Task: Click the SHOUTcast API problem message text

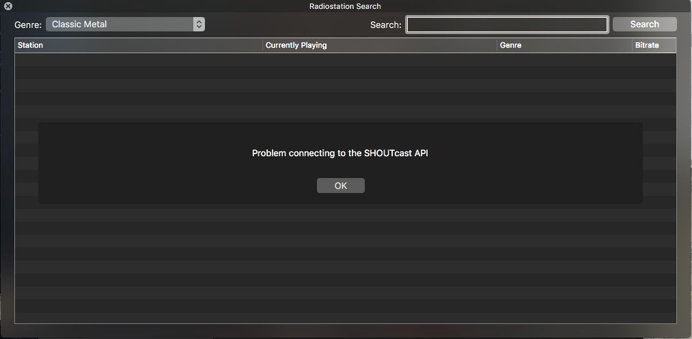Action: tap(340, 153)
